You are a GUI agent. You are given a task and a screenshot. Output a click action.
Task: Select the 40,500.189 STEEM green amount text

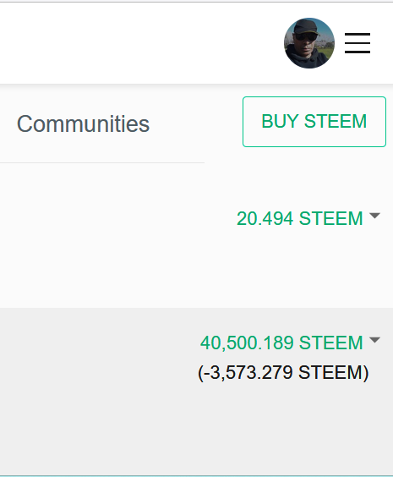point(281,343)
